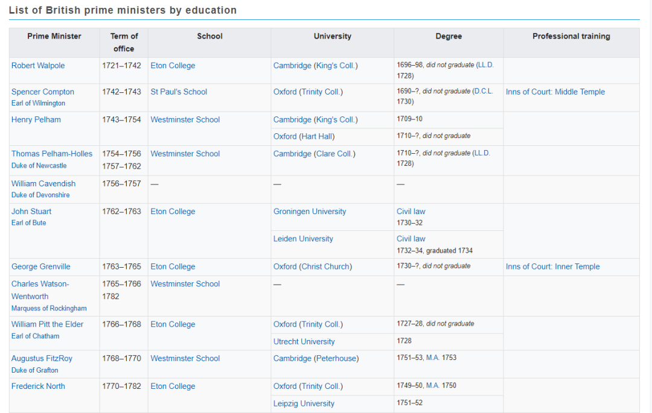652x413 pixels.
Task: Open the Leiden University link
Action: point(303,239)
